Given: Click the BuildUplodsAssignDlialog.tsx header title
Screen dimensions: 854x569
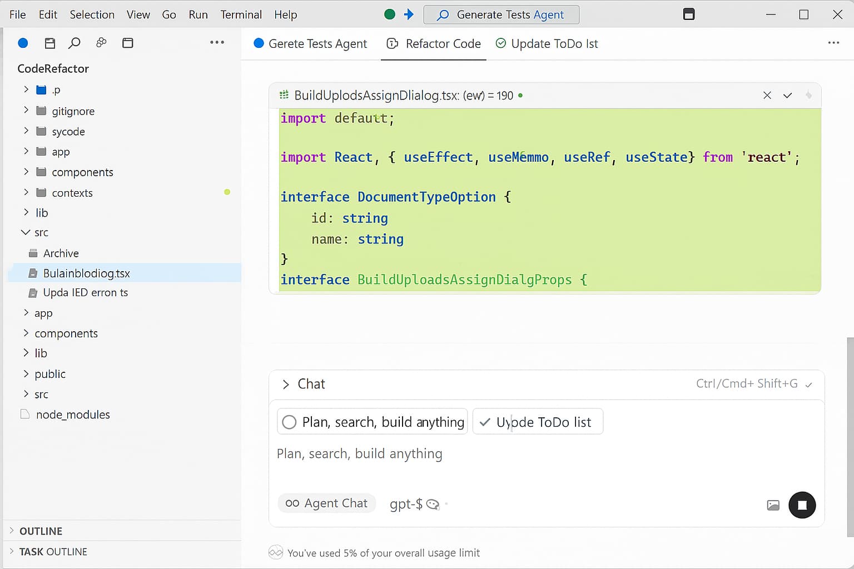Looking at the screenshot, I should tap(404, 95).
